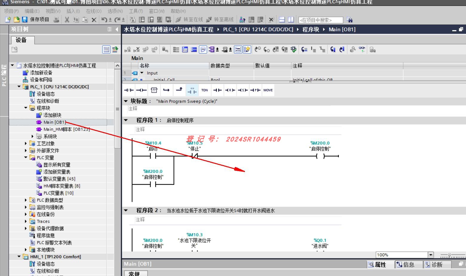The width and height of the screenshot is (466, 276).
Task: Open an existing project
Action: coord(16,20)
